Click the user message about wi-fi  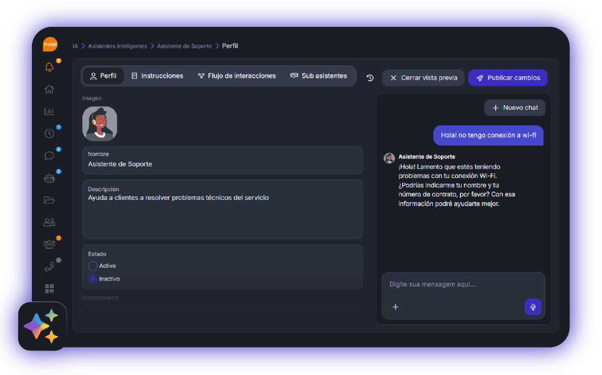[x=488, y=135]
